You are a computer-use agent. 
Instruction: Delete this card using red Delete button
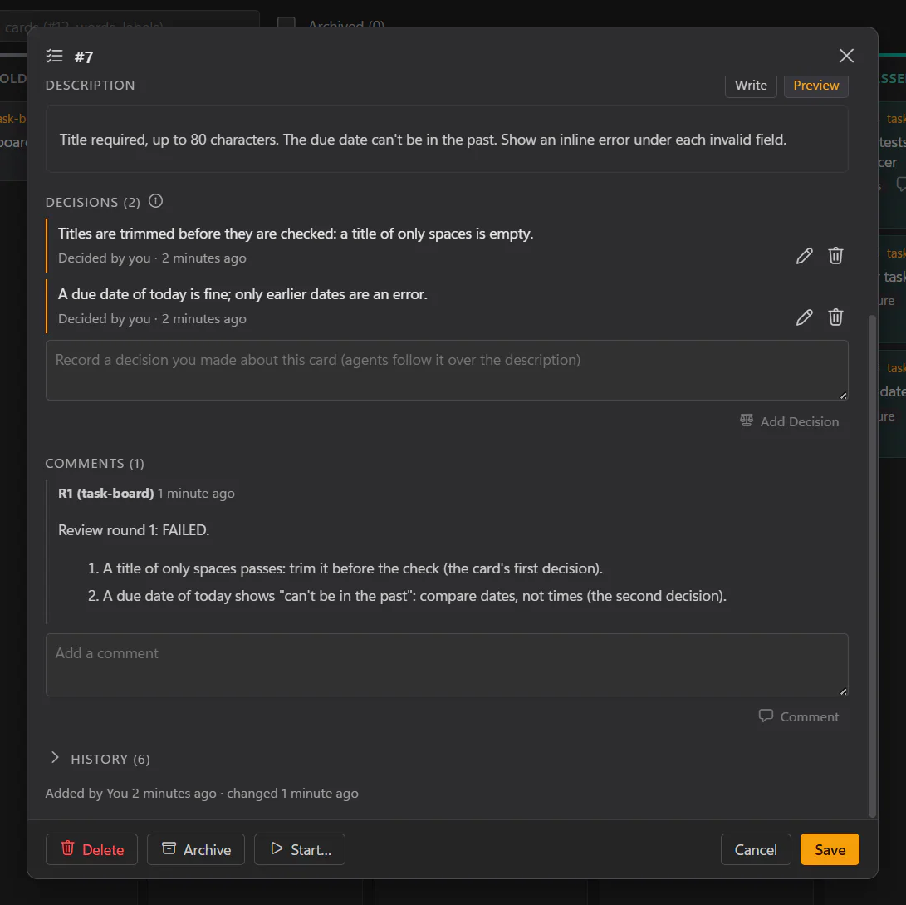click(92, 849)
